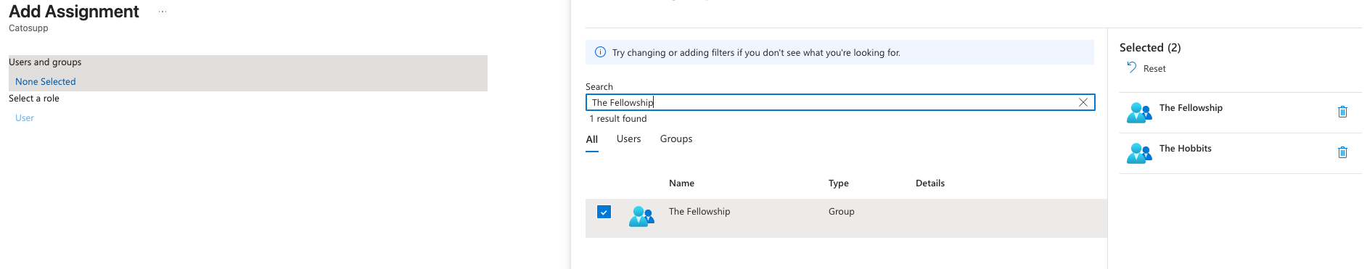Open the None Selected link
Screen dimensions: 1367x269
click(46, 81)
